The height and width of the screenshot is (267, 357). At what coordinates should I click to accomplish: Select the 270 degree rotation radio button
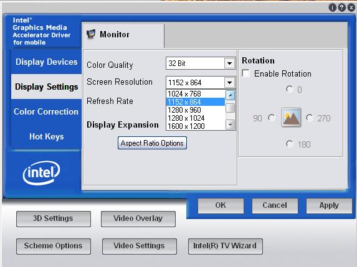pos(310,118)
